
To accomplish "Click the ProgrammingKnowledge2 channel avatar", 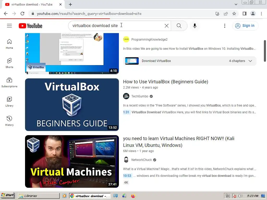I will point(126,40).
